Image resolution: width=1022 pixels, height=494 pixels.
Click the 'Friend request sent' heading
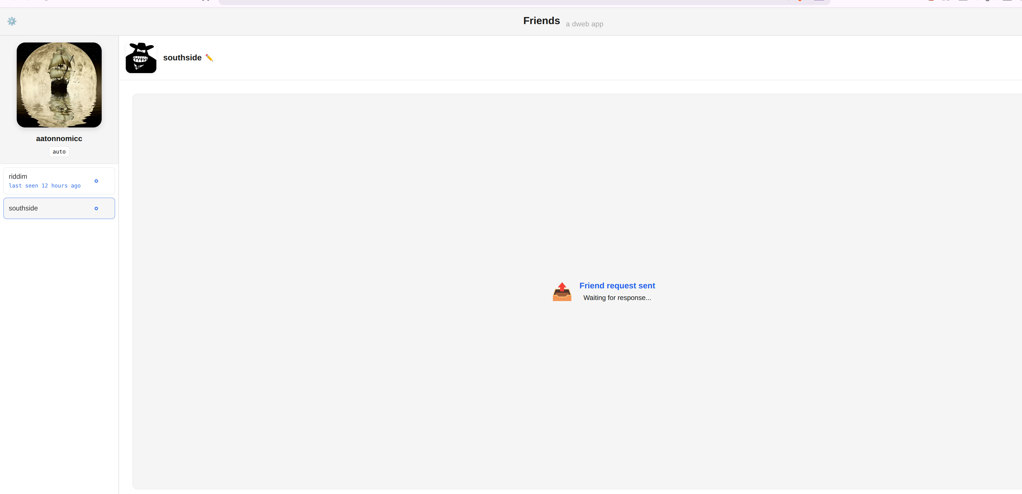617,286
